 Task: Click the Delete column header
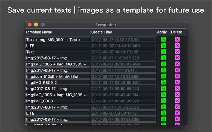(177, 32)
